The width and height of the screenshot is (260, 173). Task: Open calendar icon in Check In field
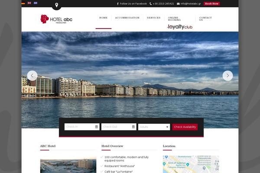(97, 127)
